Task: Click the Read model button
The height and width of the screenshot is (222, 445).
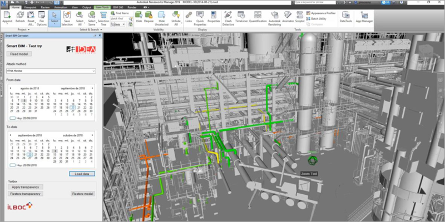Action: pos(19,54)
